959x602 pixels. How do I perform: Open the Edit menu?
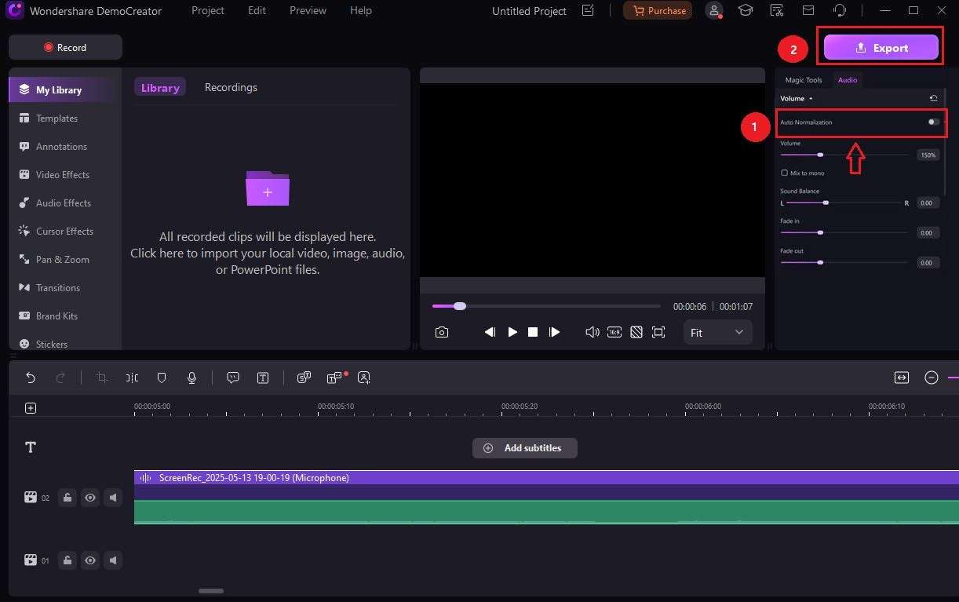tap(257, 10)
